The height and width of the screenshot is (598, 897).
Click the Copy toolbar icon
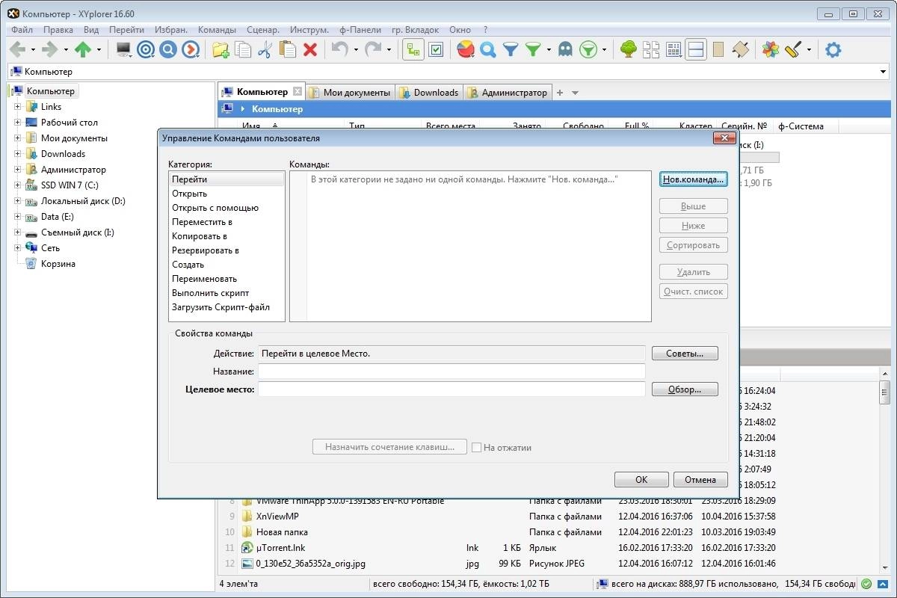coord(243,50)
